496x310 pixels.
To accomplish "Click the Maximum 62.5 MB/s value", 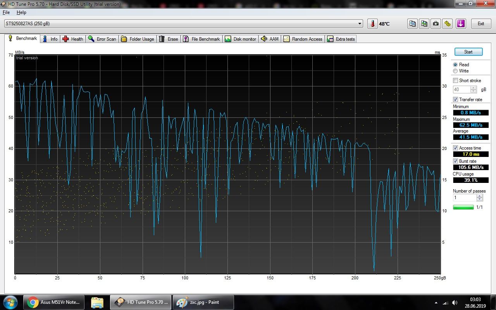I will coord(471,125).
